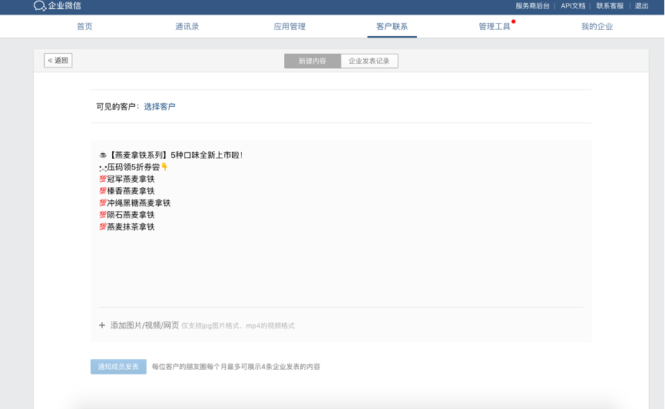Click the red notification dot on 管理工具

coord(513,21)
